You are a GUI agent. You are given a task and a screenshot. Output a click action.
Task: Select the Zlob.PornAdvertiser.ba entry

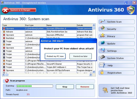coord(57,32)
